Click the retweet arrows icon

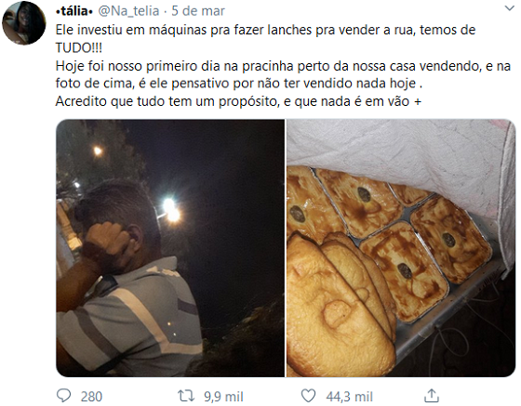point(186,396)
